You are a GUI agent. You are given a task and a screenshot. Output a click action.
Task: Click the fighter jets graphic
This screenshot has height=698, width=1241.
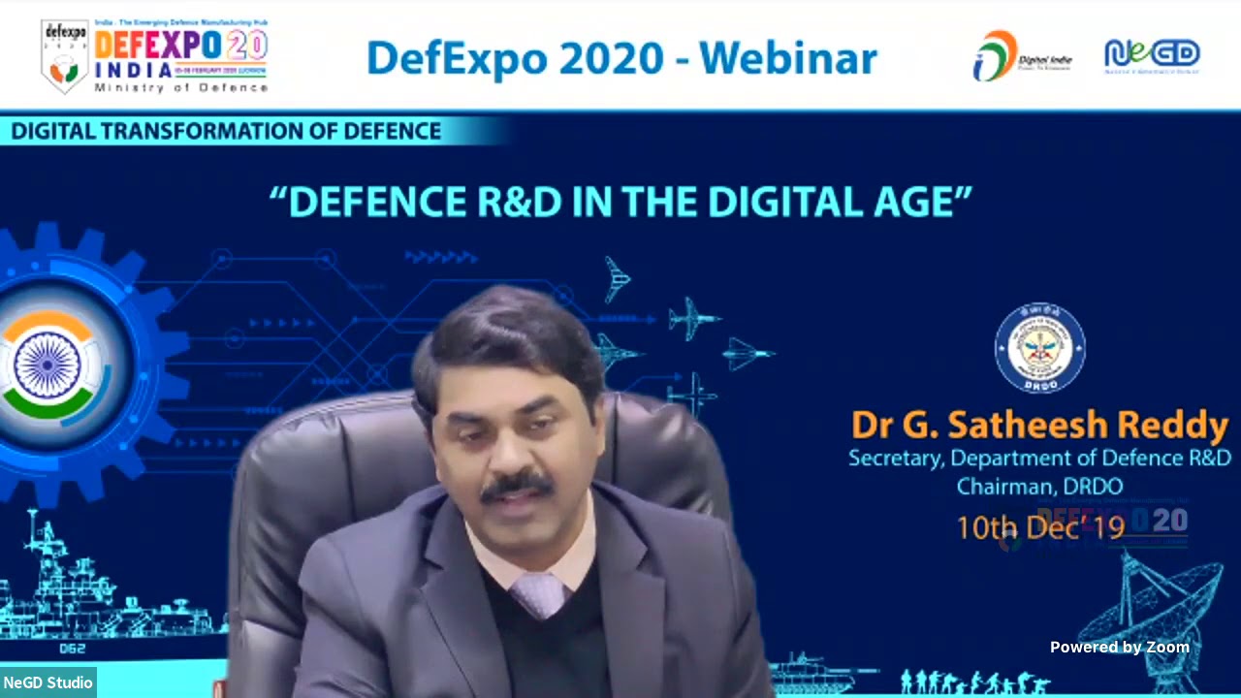684,337
